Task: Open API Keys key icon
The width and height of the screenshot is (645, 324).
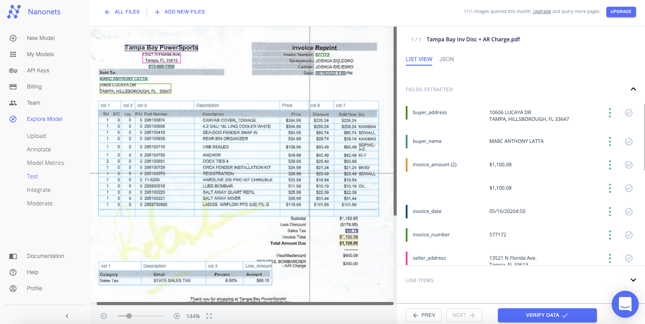Action: (x=13, y=71)
